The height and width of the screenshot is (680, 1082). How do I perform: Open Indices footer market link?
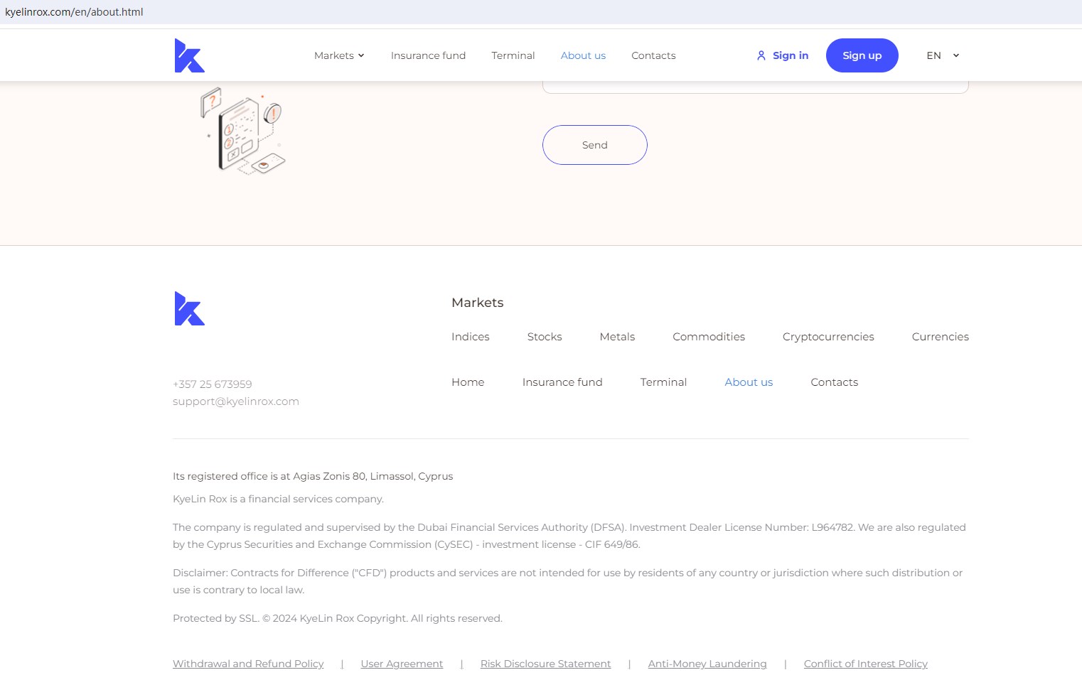(x=471, y=337)
